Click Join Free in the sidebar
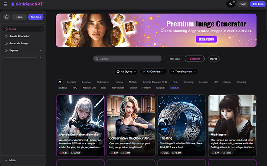The height and width of the screenshot is (166, 267). point(36,17)
